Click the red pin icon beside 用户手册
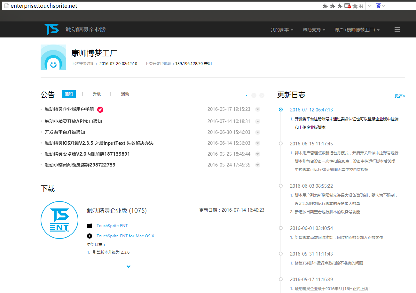416x293 pixels. pos(100,110)
